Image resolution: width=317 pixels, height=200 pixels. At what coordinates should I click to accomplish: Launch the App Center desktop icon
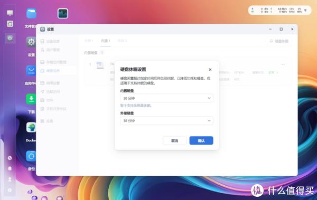coord(31,71)
